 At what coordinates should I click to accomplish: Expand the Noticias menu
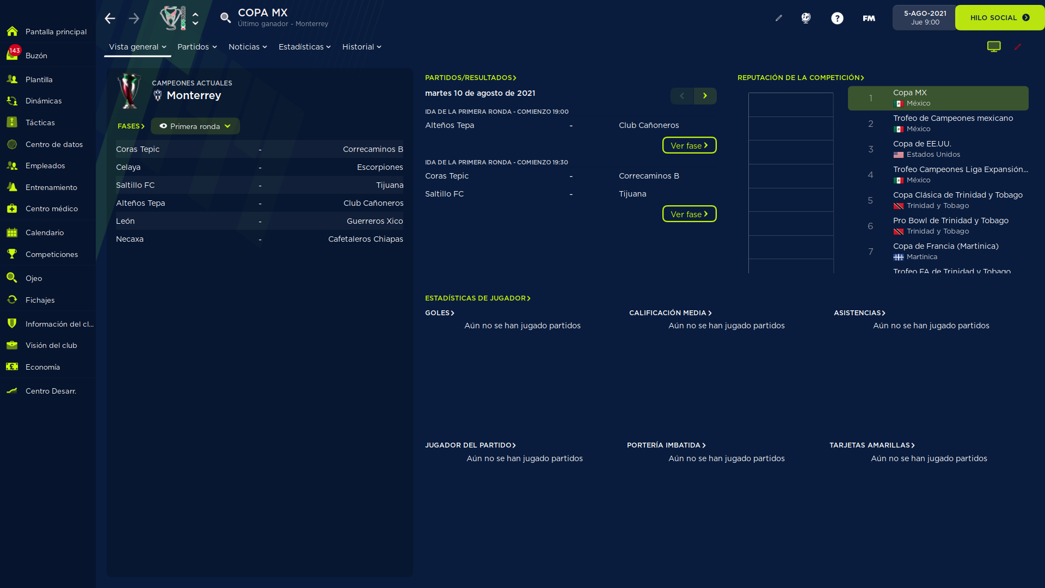pyautogui.click(x=248, y=47)
